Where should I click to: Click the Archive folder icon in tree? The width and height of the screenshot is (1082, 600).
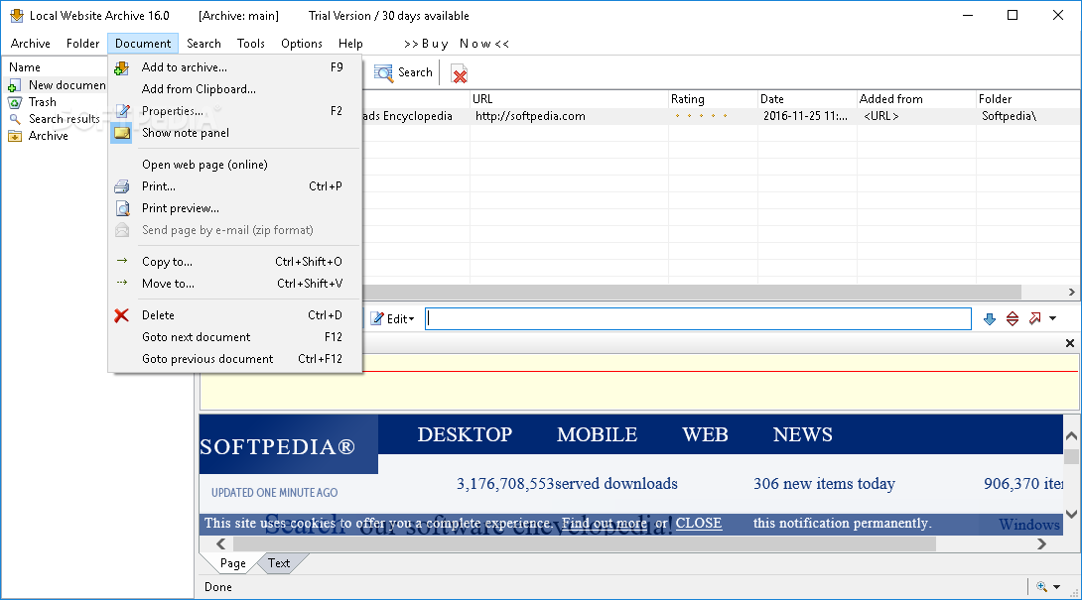(15, 136)
